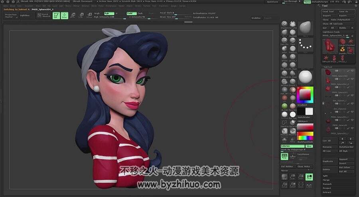
Task: Click the Del Hidden button
Action: (x=288, y=167)
